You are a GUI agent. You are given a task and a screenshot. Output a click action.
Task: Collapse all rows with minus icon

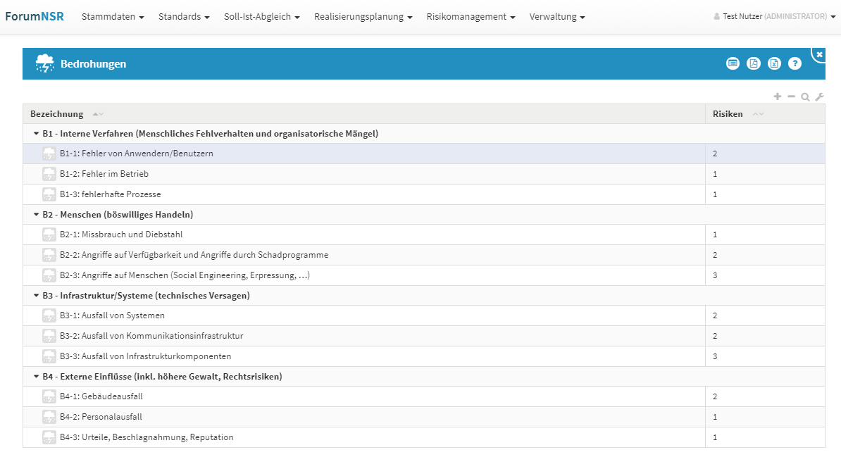[791, 96]
